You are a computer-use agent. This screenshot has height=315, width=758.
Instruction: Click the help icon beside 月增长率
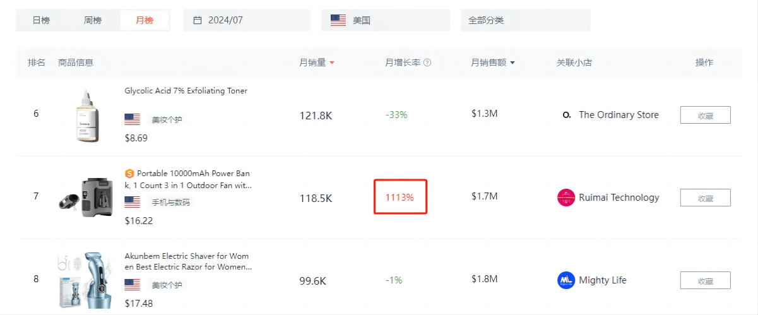[427, 62]
